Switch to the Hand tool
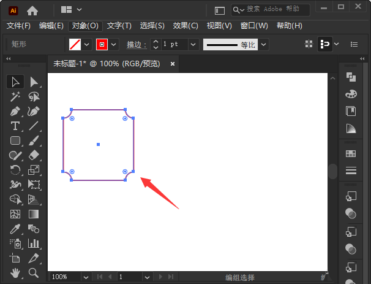Screen dimensions: 371x284 tap(15, 272)
